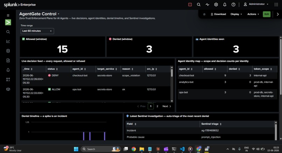Viewport: 282px width, 153px height.
Task: Sort decision feed by agent_id column
Action: coord(79,69)
